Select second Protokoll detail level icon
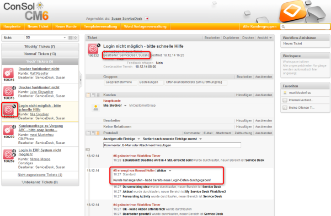Viewport: 331px width, 216px height. pyautogui.click(x=93, y=133)
